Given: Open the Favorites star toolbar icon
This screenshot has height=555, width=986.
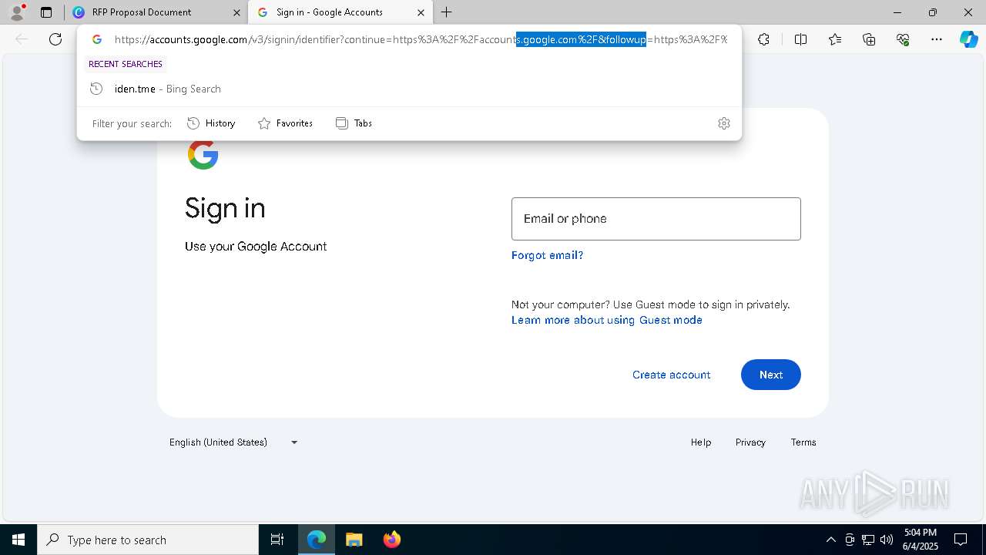Looking at the screenshot, I should (x=835, y=39).
